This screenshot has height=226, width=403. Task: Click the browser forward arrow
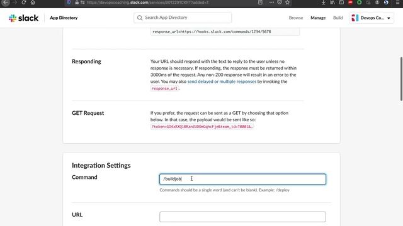tap(14, 3)
